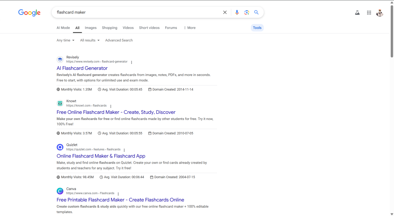
Task: Open three-dot menu for Revisely result
Action: point(131,62)
